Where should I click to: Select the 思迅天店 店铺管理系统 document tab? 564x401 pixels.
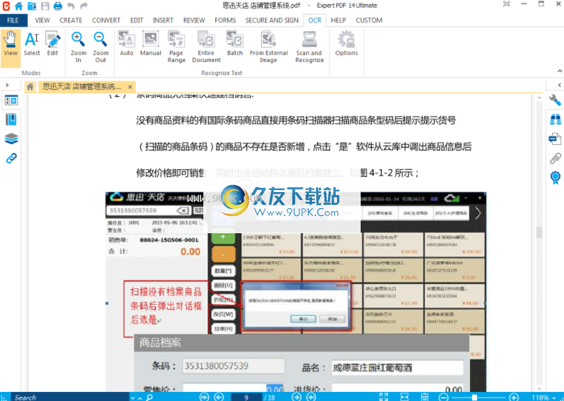tap(86, 86)
